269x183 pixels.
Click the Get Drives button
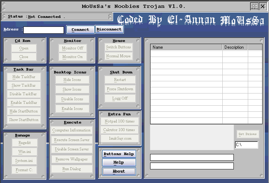247,134
